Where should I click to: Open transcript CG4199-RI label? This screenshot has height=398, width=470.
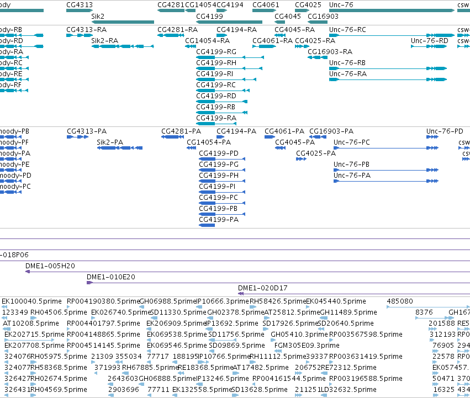pos(215,74)
